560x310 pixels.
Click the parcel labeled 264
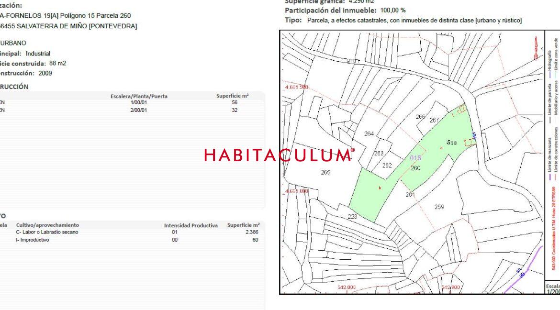369,133
